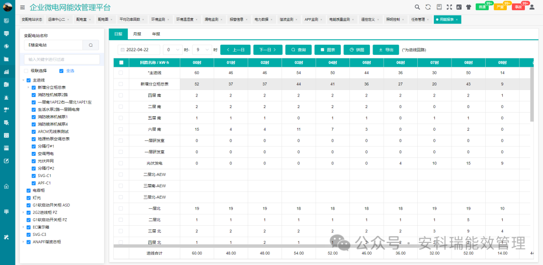Uncheck the 电容柜 checkbox
Screen dimensions: 543x265
(29, 191)
